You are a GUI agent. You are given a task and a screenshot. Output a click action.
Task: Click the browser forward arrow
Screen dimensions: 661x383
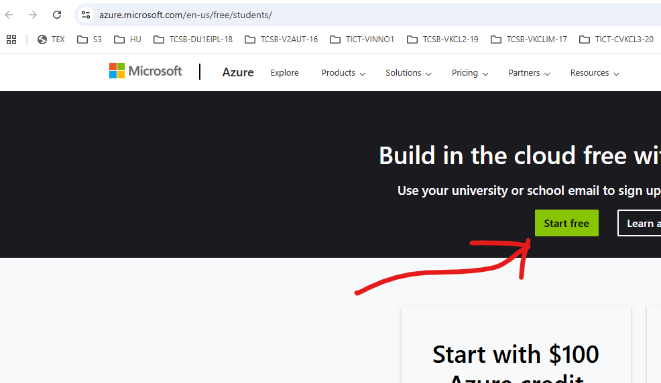point(33,15)
